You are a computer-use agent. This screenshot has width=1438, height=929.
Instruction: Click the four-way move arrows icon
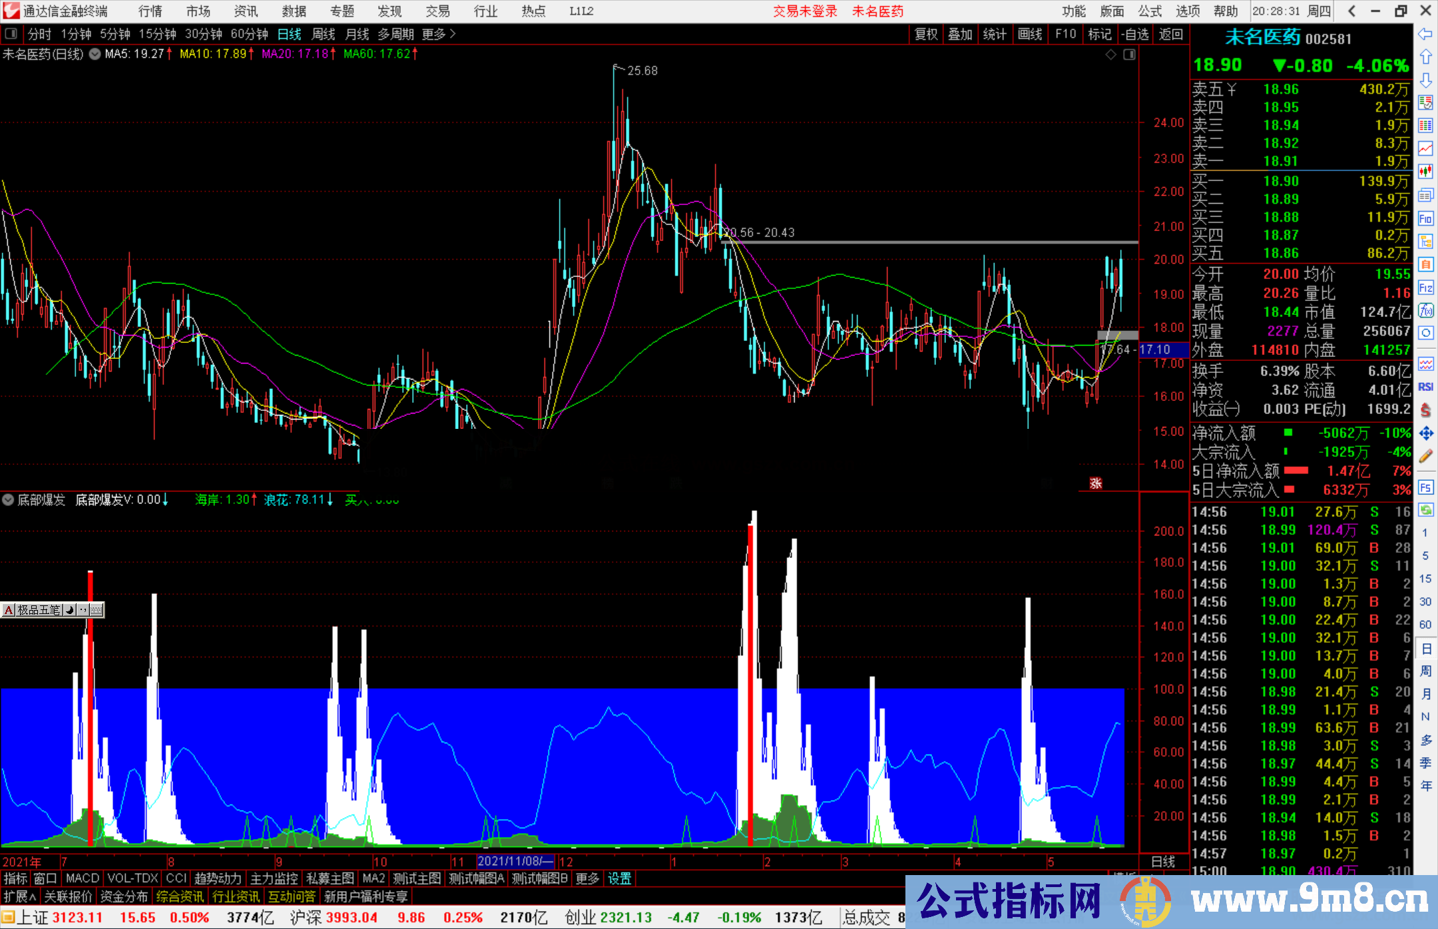click(1425, 434)
